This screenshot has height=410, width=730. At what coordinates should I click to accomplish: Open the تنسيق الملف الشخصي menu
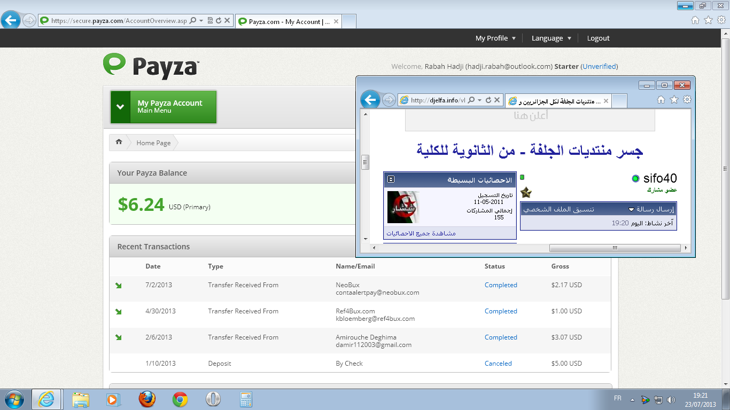558,209
